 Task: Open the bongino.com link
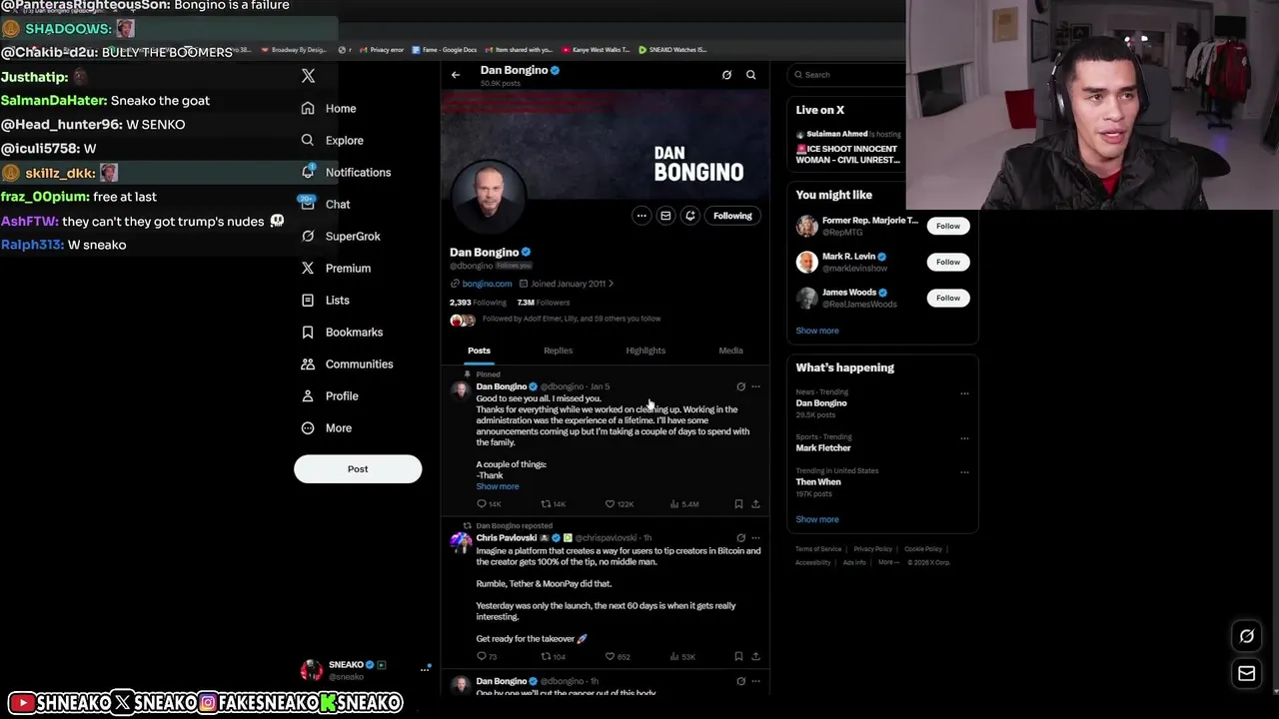tap(487, 284)
